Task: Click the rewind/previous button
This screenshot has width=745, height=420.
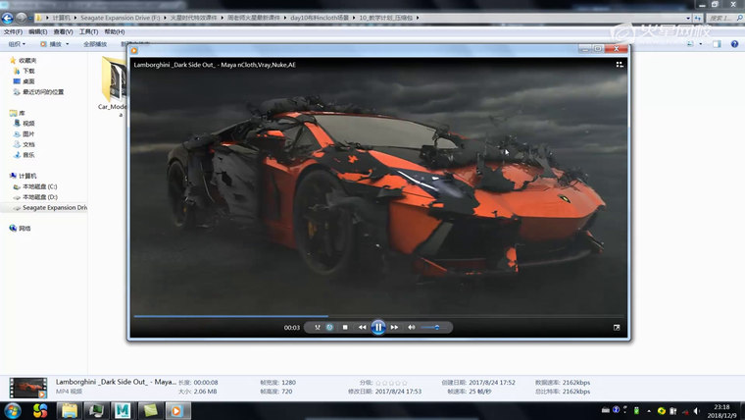Action: [x=362, y=327]
